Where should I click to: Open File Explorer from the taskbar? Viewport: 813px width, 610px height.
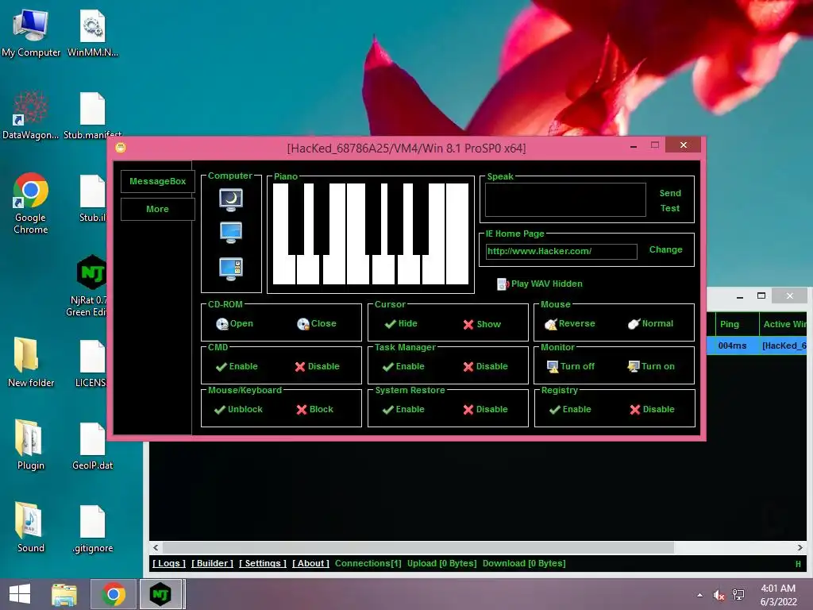64,594
